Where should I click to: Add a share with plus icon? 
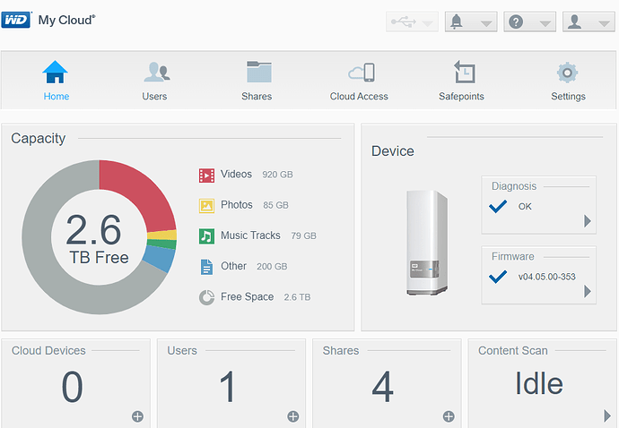tap(449, 416)
